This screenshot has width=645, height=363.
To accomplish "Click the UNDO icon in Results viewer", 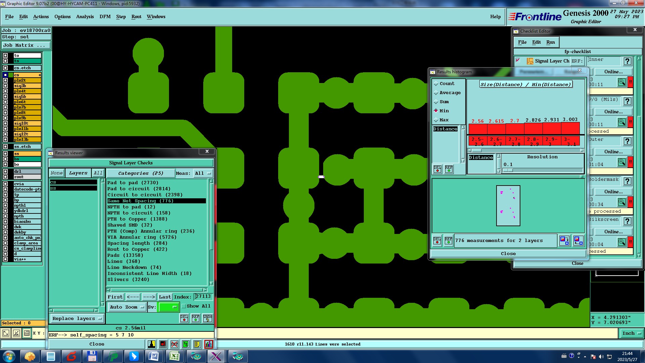I will pyautogui.click(x=208, y=318).
